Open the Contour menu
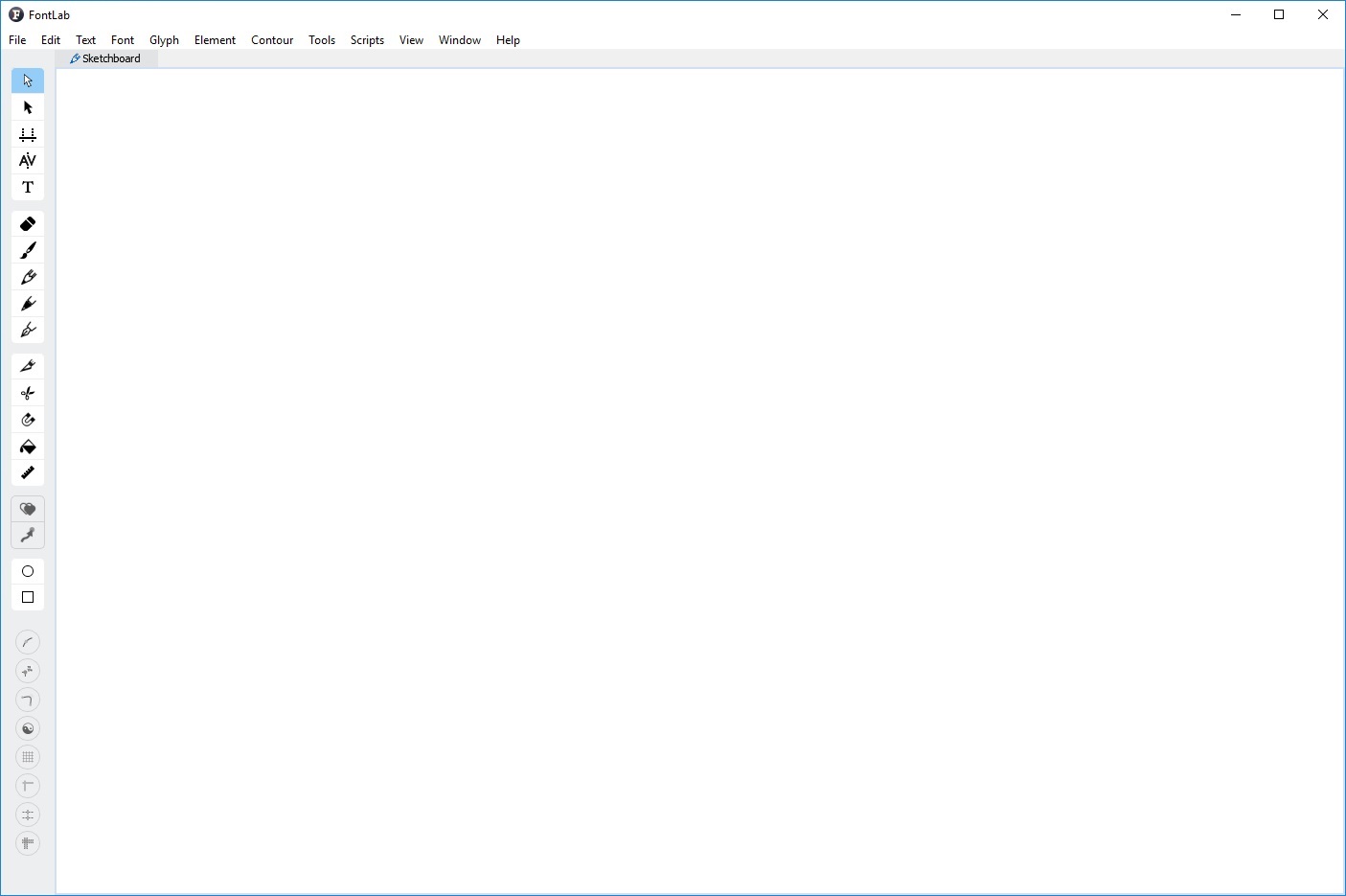The height and width of the screenshot is (896, 1346). click(x=272, y=40)
